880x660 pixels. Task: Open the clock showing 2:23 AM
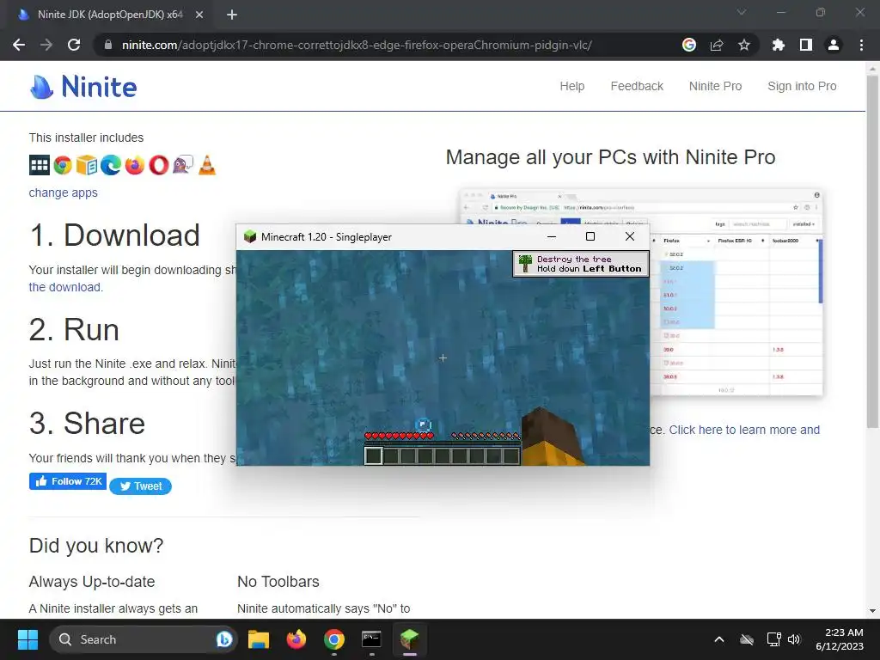tap(840, 639)
